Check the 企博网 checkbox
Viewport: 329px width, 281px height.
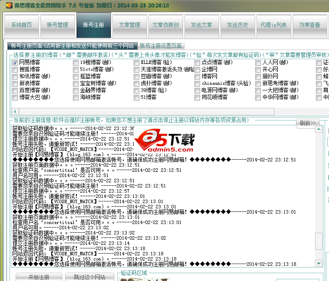point(197,70)
